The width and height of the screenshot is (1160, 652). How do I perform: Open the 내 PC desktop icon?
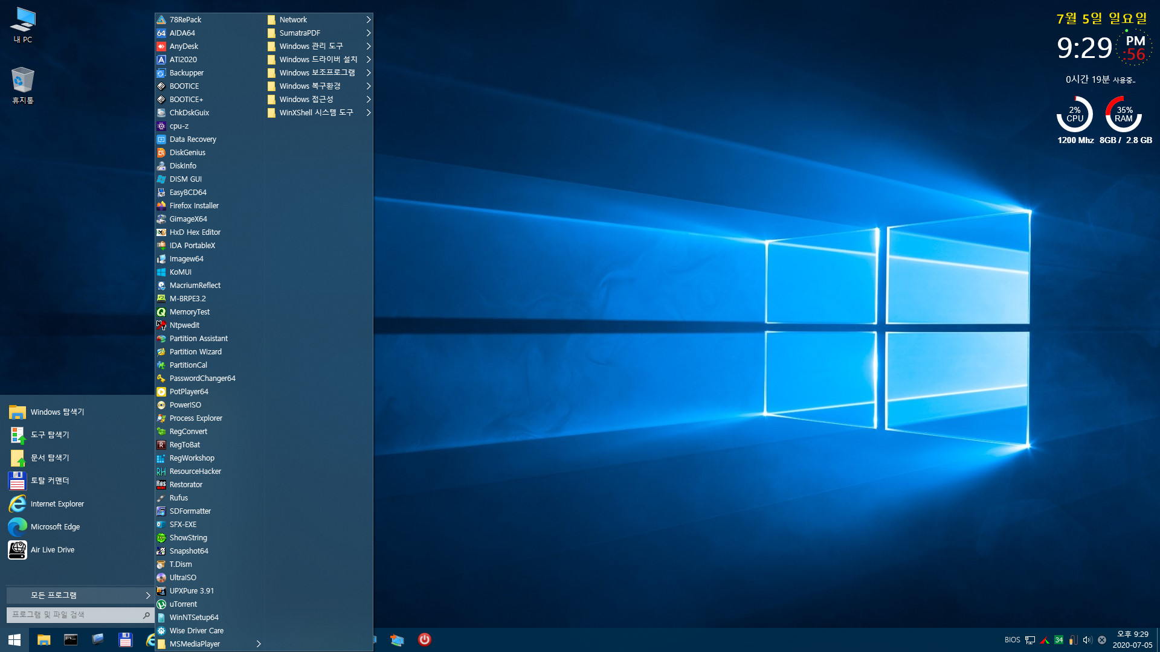tap(23, 25)
